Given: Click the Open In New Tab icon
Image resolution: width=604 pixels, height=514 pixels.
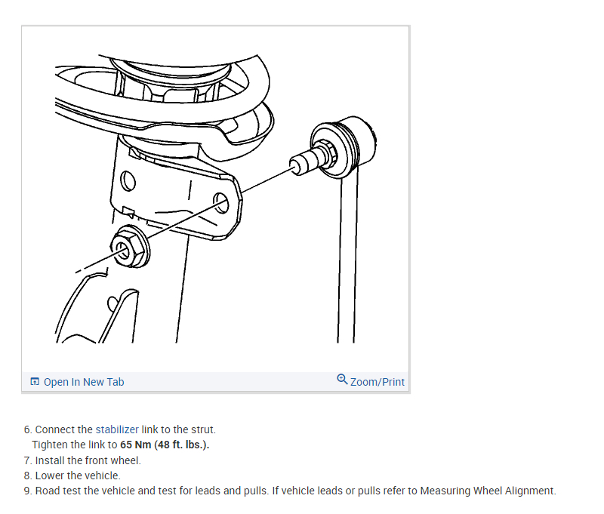Looking at the screenshot, I should pyautogui.click(x=35, y=382).
